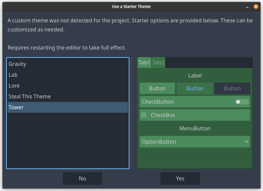
Task: Click the highlighted Tower theme item
Action: (16, 107)
